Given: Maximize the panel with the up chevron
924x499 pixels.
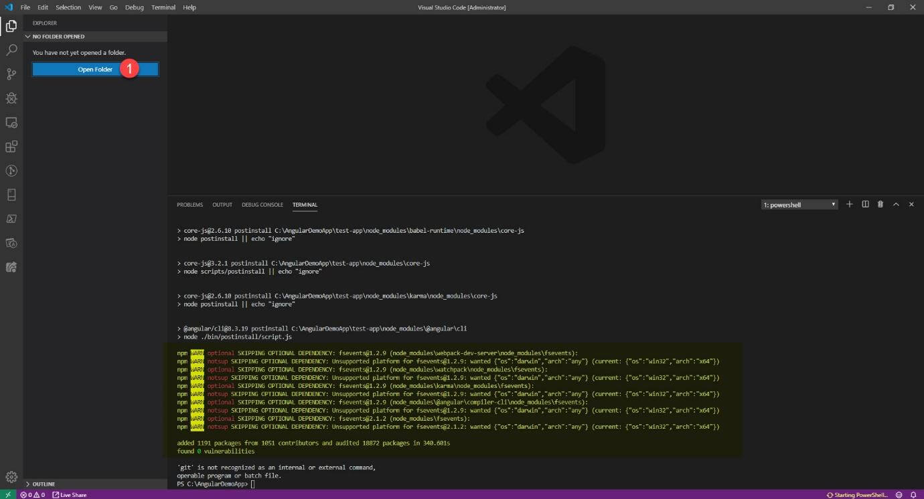Looking at the screenshot, I should point(896,204).
